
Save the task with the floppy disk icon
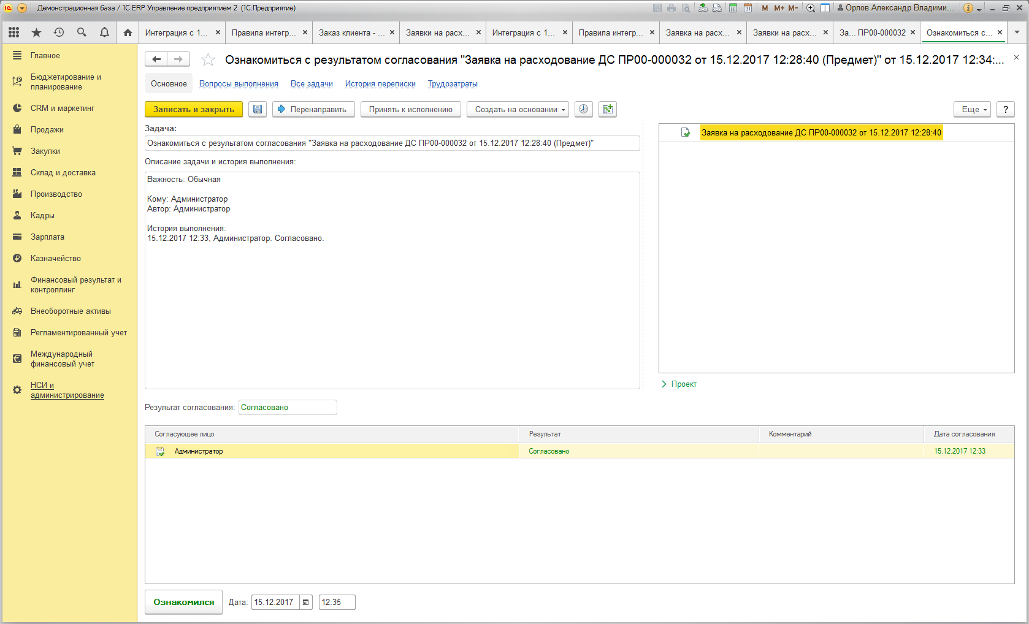[258, 109]
